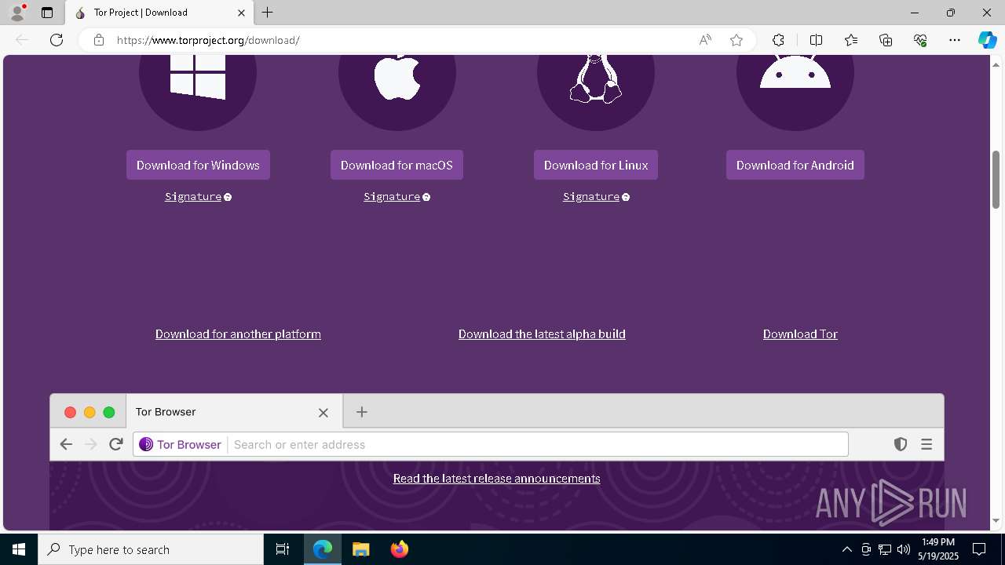Screen dimensions: 1005x565
Task: Click Download for Android button
Action: (795, 165)
